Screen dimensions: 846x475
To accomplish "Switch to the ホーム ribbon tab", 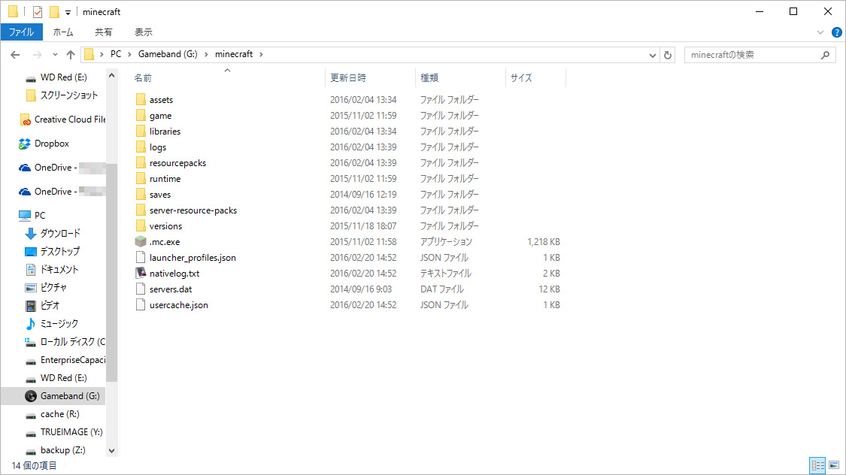I will 63,32.
